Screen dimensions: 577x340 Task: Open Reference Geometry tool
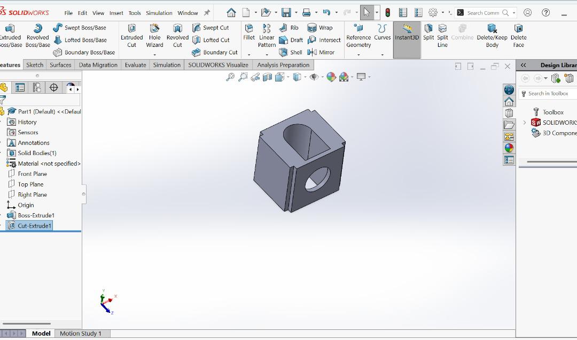pos(358,36)
